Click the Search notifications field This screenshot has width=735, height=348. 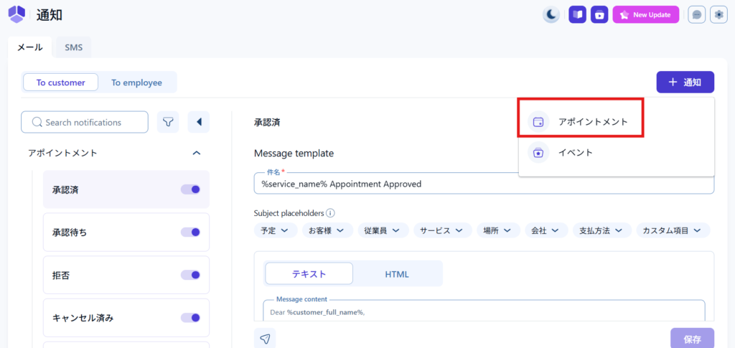(85, 122)
